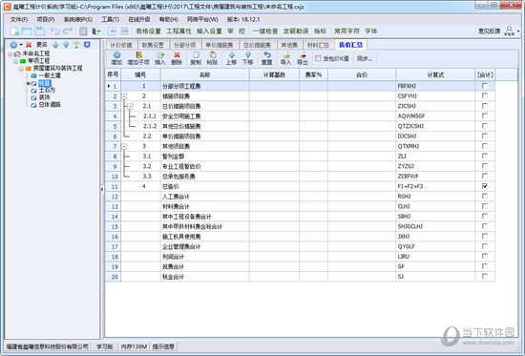Check the 合计 checkbox for row 1
The width and height of the screenshot is (525, 356).
pos(485,86)
